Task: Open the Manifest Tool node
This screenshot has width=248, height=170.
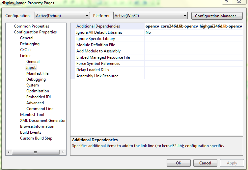Action: click(32, 115)
